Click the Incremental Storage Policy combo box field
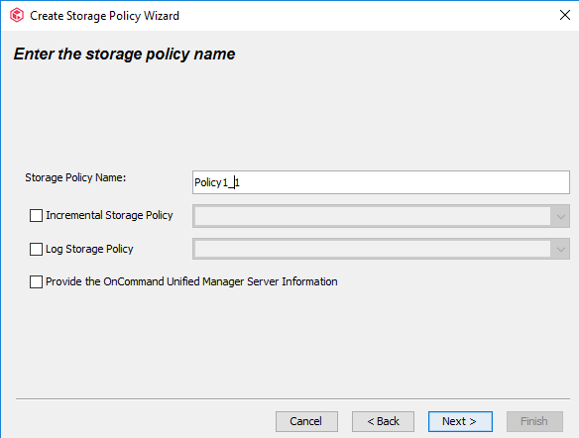Image resolution: width=579 pixels, height=438 pixels. [381, 216]
